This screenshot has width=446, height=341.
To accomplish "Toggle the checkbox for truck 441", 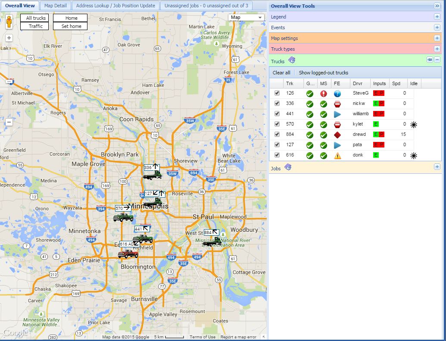I will point(277,114).
